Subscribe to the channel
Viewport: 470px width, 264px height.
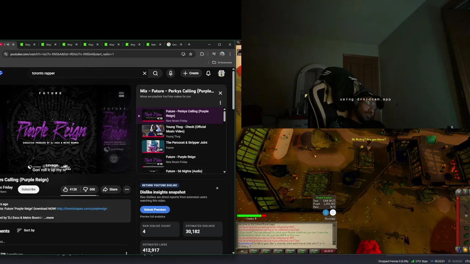coord(28,189)
